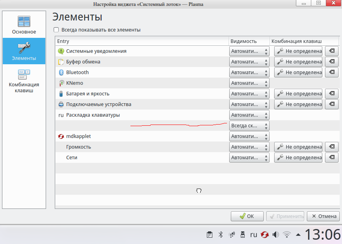Open Комбинация клавиш settings page
The height and width of the screenshot is (244, 342).
coord(24,80)
